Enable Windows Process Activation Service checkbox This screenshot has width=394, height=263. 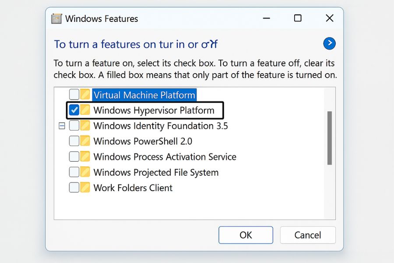click(x=74, y=156)
